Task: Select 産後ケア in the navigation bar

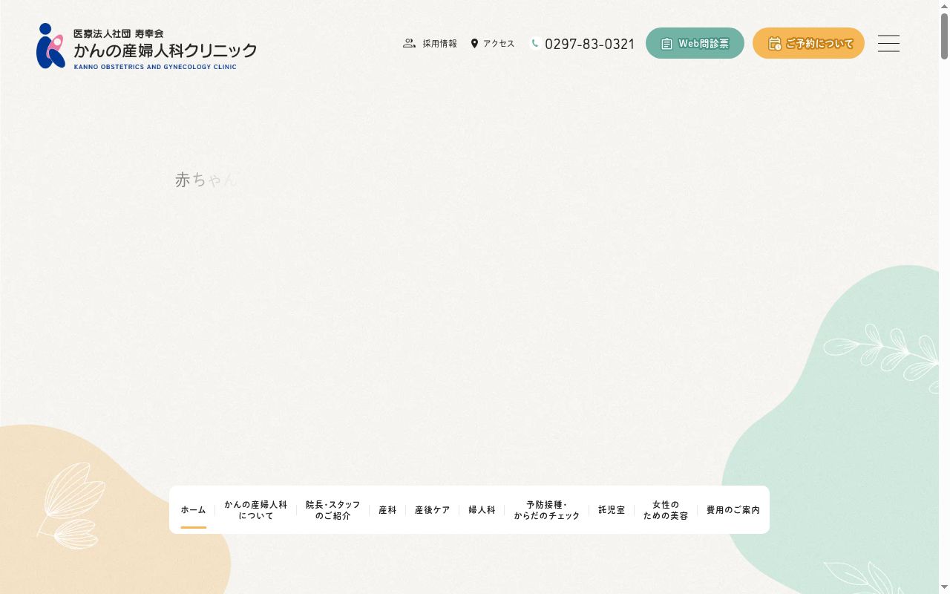Action: click(x=433, y=510)
